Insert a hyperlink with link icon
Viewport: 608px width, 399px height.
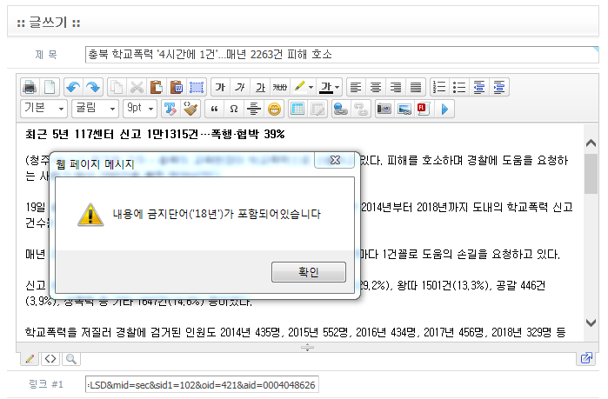point(338,109)
